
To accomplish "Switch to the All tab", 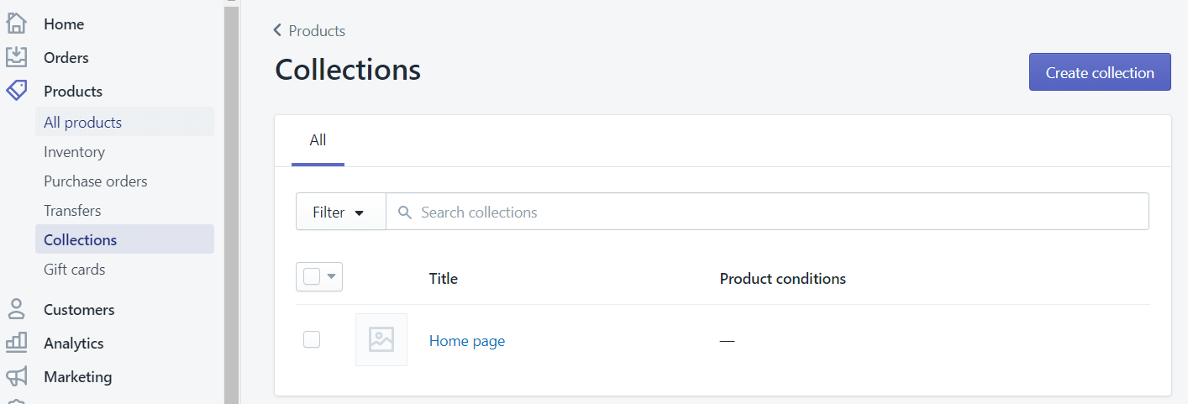I will tap(318, 141).
